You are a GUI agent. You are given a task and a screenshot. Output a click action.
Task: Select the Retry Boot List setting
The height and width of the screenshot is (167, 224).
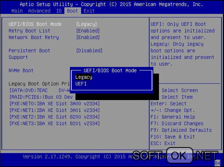tap(30, 31)
